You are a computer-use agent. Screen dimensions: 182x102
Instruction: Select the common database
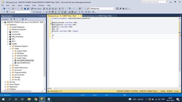pos(15,32)
